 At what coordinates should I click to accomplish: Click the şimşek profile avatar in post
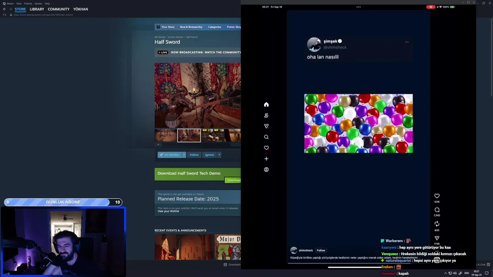pos(314,45)
